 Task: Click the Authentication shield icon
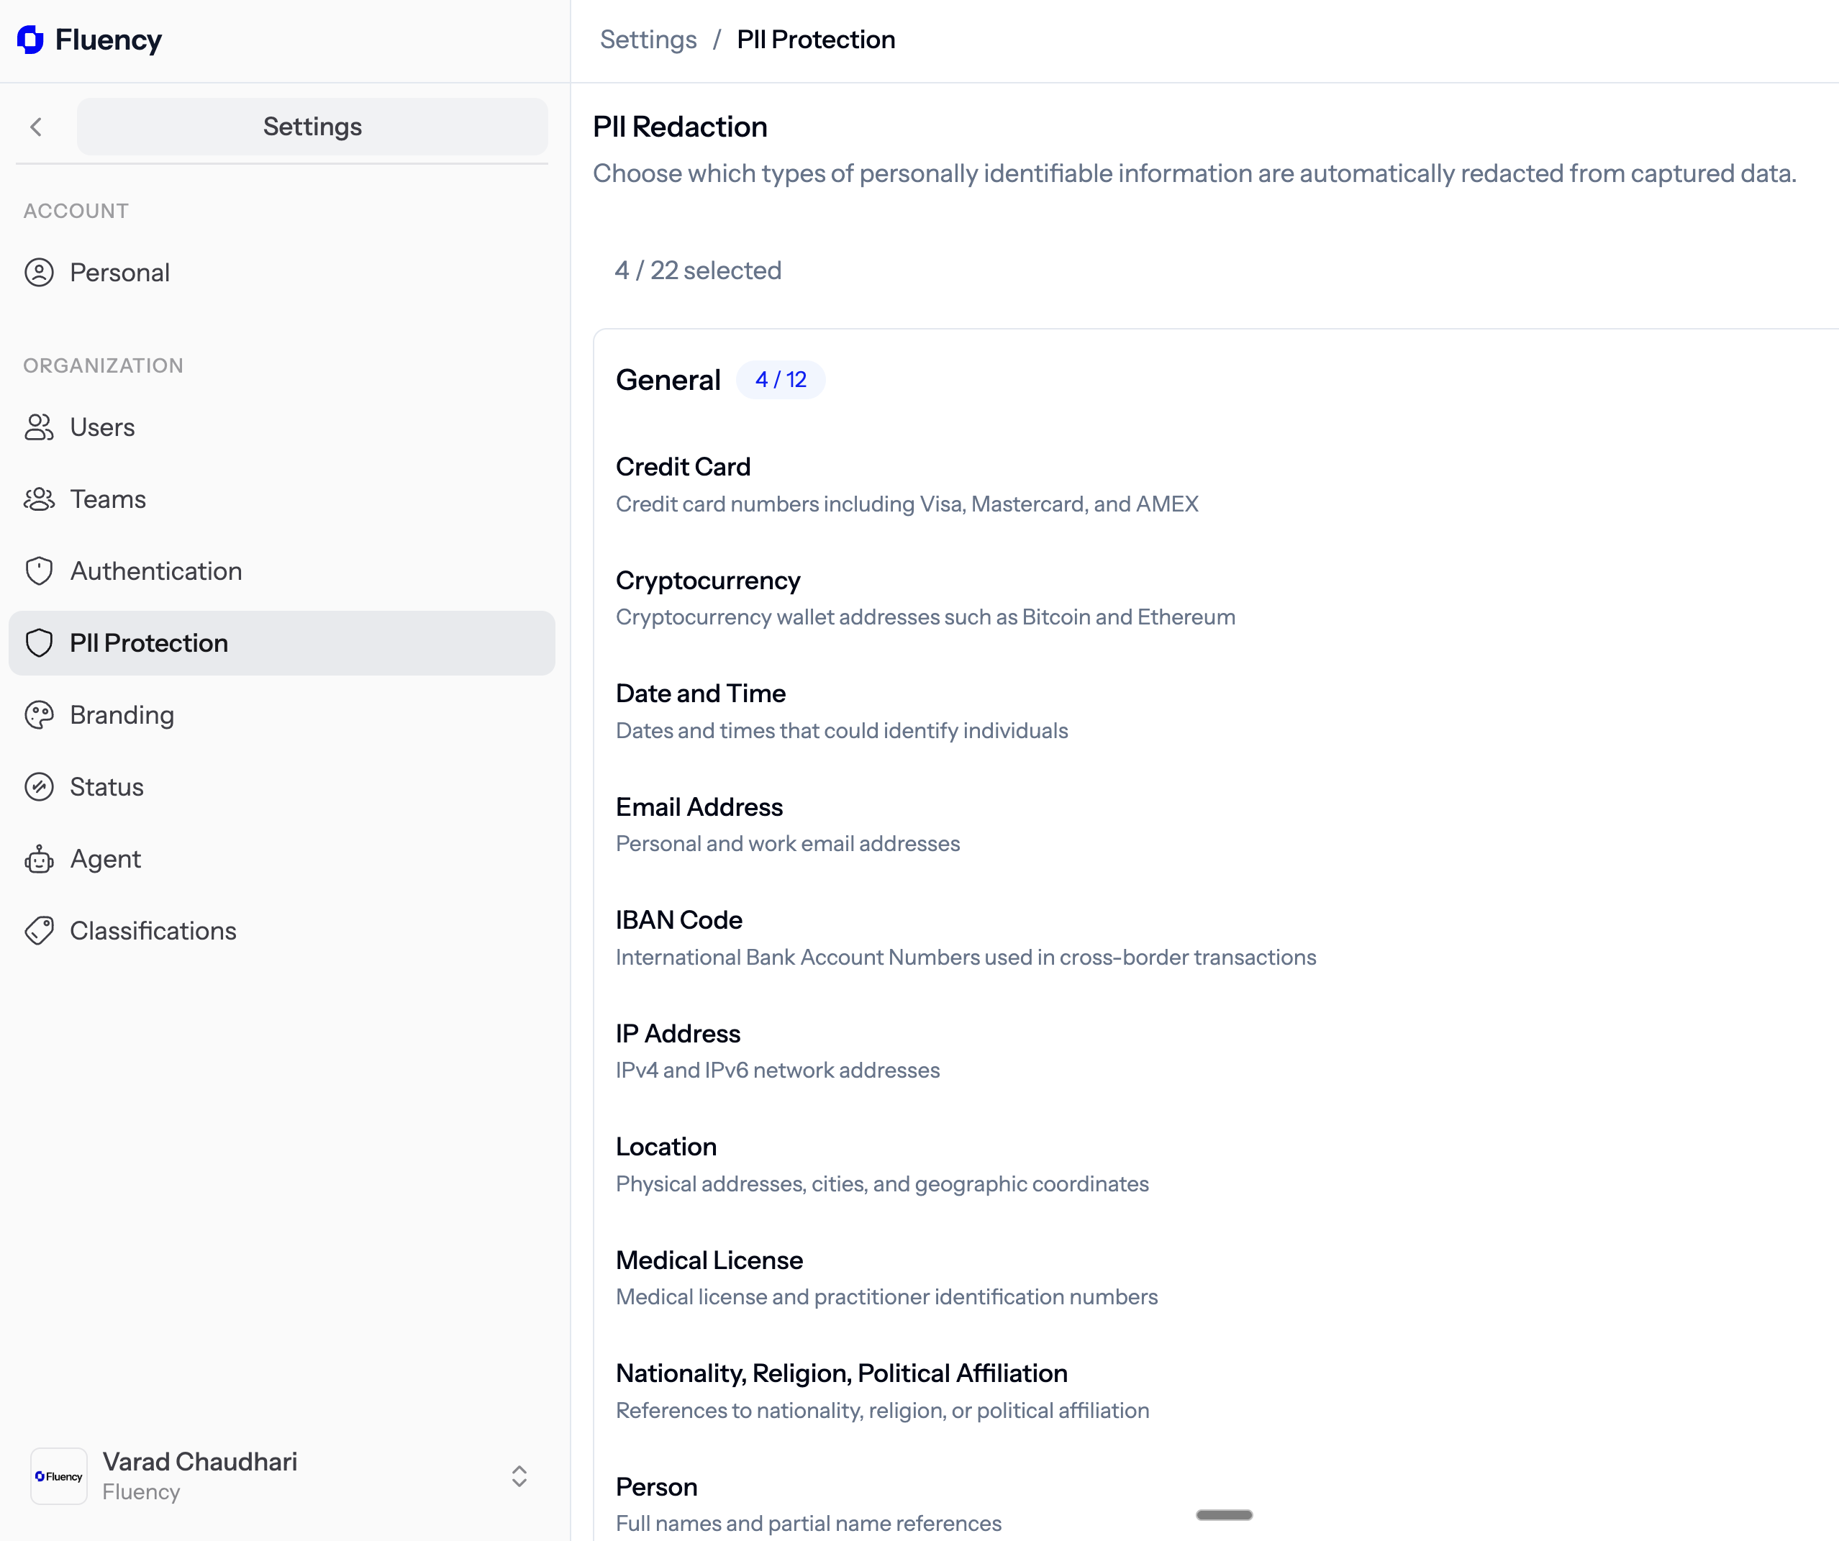point(40,571)
